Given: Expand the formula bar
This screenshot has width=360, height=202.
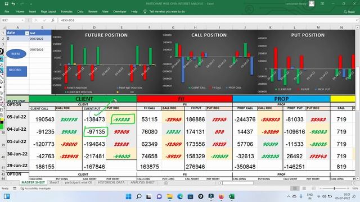Looking at the screenshot, I should 357,20.
